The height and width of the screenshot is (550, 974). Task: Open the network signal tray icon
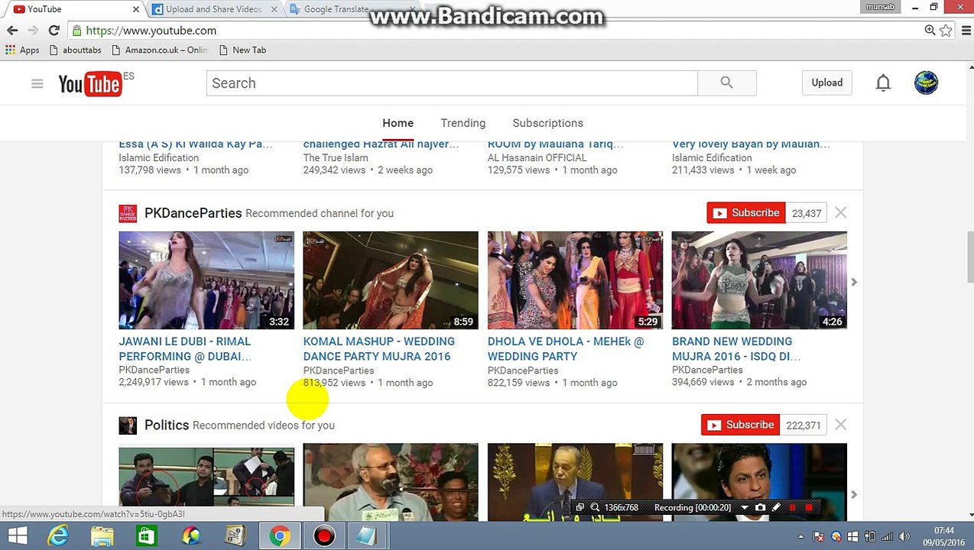pos(888,536)
